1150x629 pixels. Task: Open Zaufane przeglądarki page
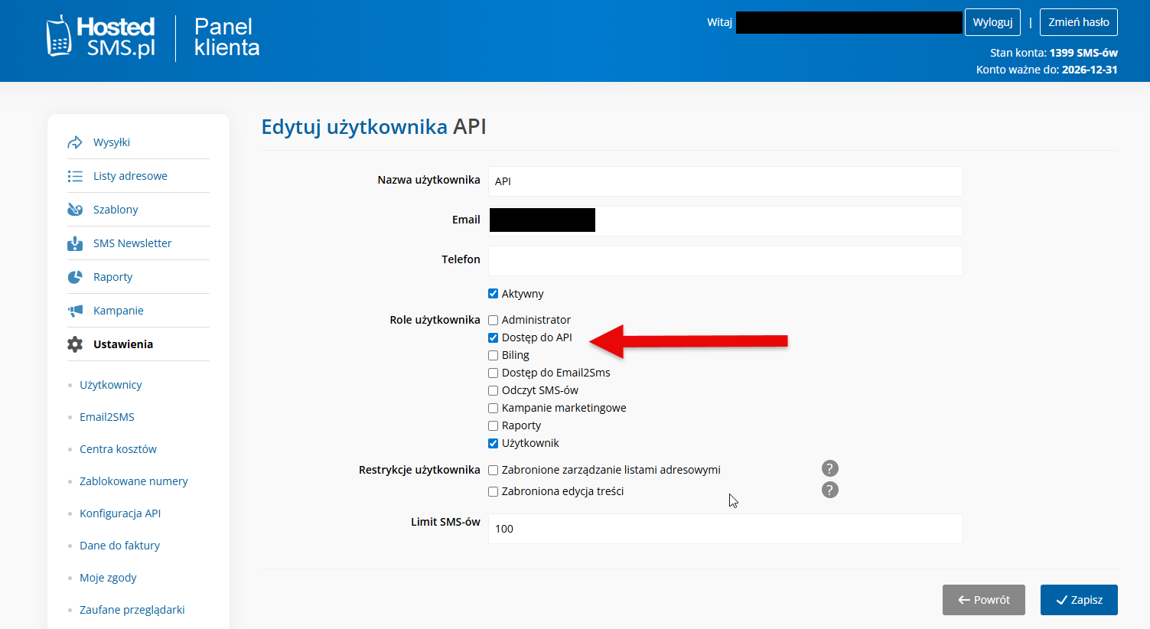[x=132, y=610]
